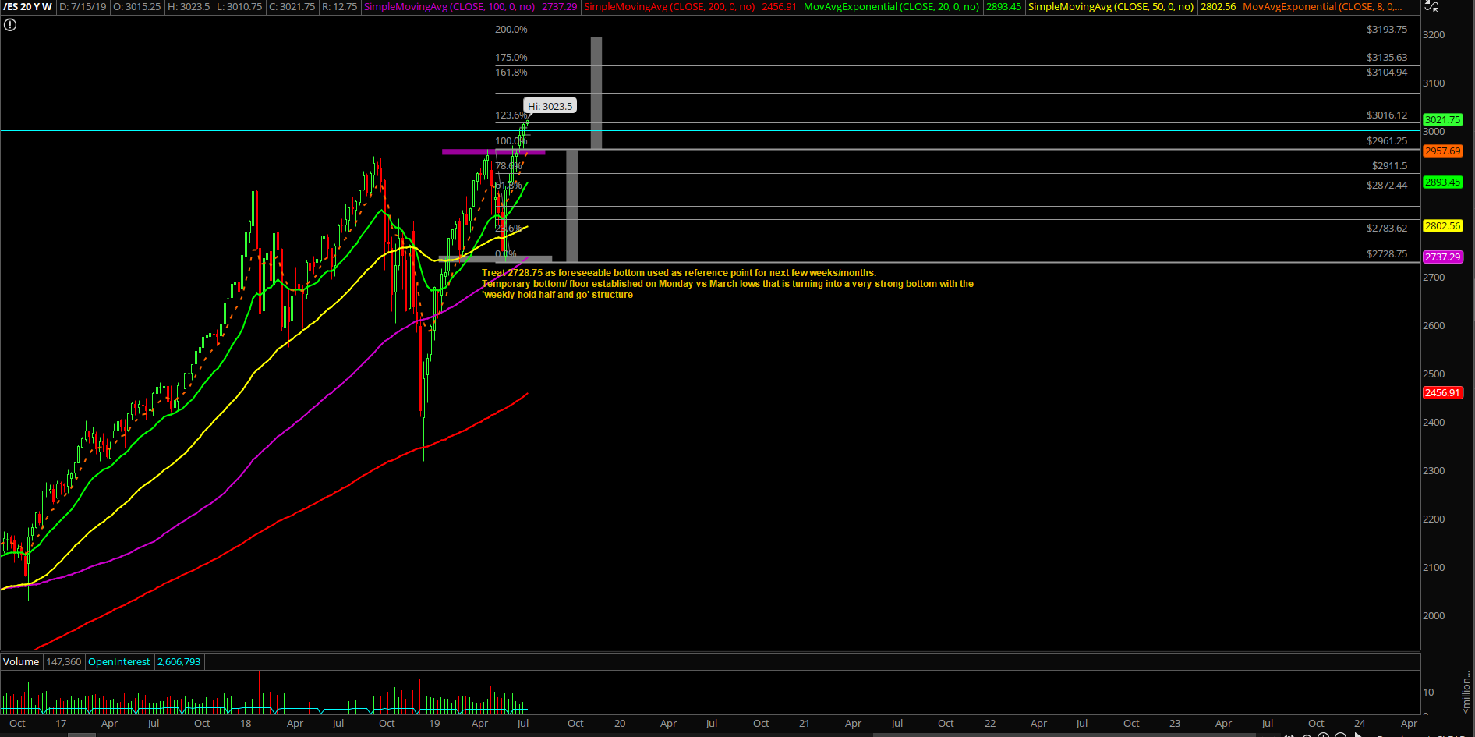Click the $2872.44 Fibonacci price label
1475x737 pixels.
click(x=1387, y=186)
